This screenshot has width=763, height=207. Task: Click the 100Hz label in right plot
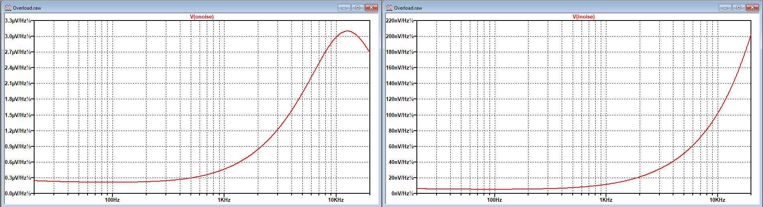click(494, 200)
